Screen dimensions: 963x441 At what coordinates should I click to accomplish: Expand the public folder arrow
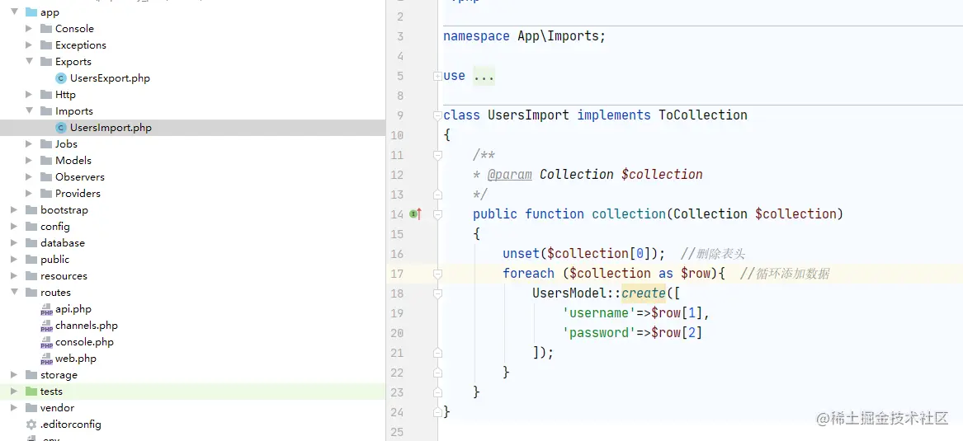[14, 260]
